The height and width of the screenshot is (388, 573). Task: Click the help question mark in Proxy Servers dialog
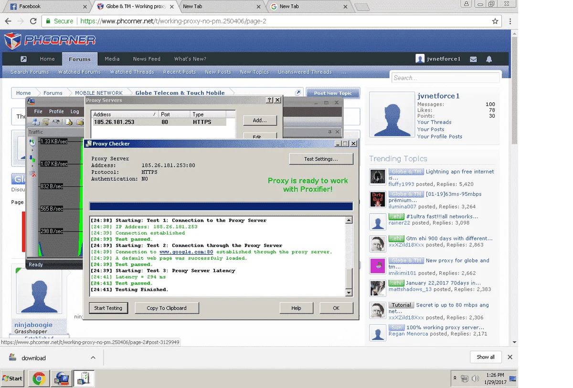pos(269,100)
